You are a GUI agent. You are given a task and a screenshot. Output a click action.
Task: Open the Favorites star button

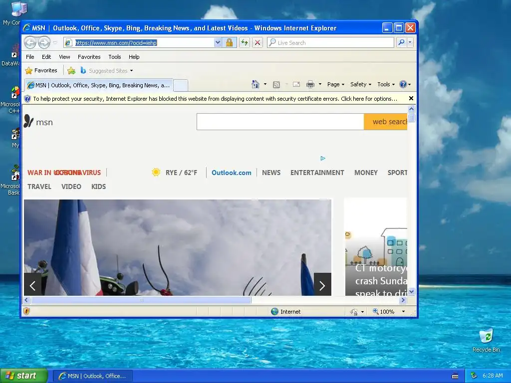pyautogui.click(x=41, y=70)
